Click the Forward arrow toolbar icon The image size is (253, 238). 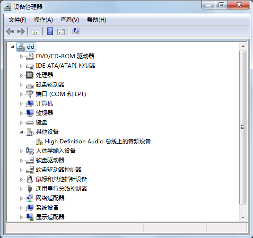point(21,31)
